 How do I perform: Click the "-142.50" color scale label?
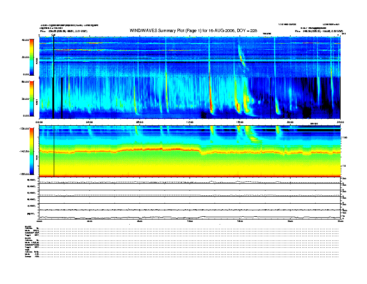pyautogui.click(x=24, y=151)
